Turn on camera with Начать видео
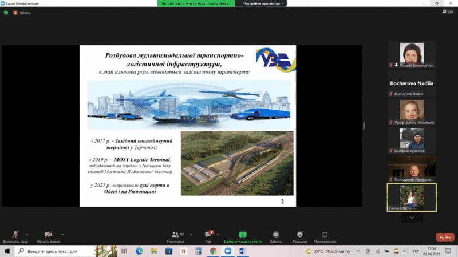 point(49,235)
